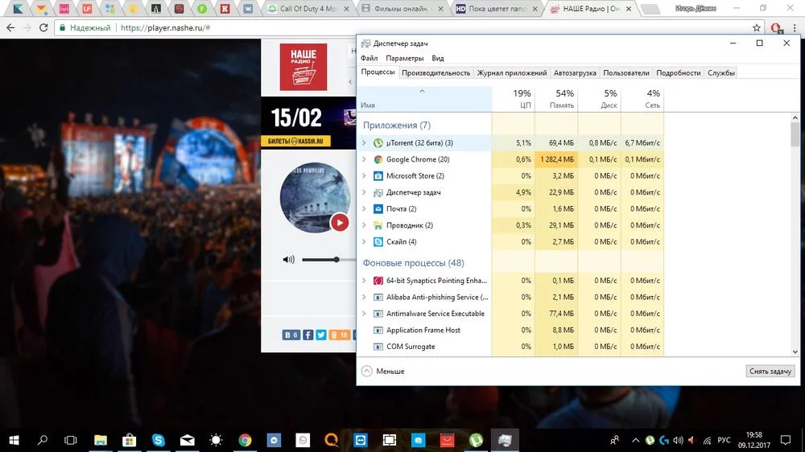Viewport: 805px width, 452px height.
Task: Expand the Диспетчер задач process row
Action: pos(364,192)
